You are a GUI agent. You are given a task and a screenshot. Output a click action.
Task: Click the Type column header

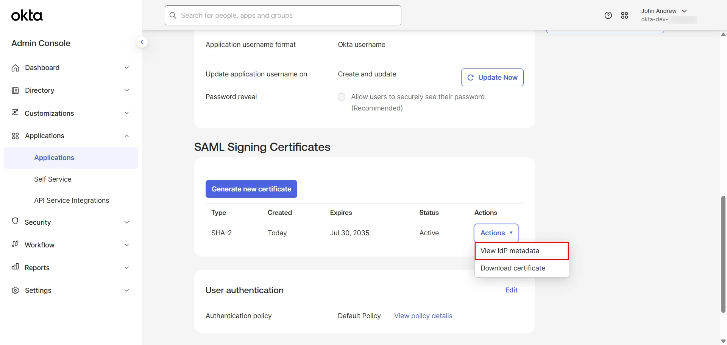[x=219, y=213]
